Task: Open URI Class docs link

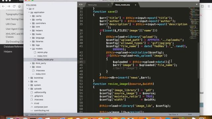Action: (x=11, y=24)
